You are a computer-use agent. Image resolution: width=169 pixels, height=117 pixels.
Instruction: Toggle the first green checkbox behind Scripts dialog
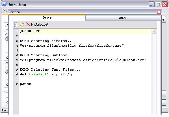pyautogui.click(x=7, y=31)
